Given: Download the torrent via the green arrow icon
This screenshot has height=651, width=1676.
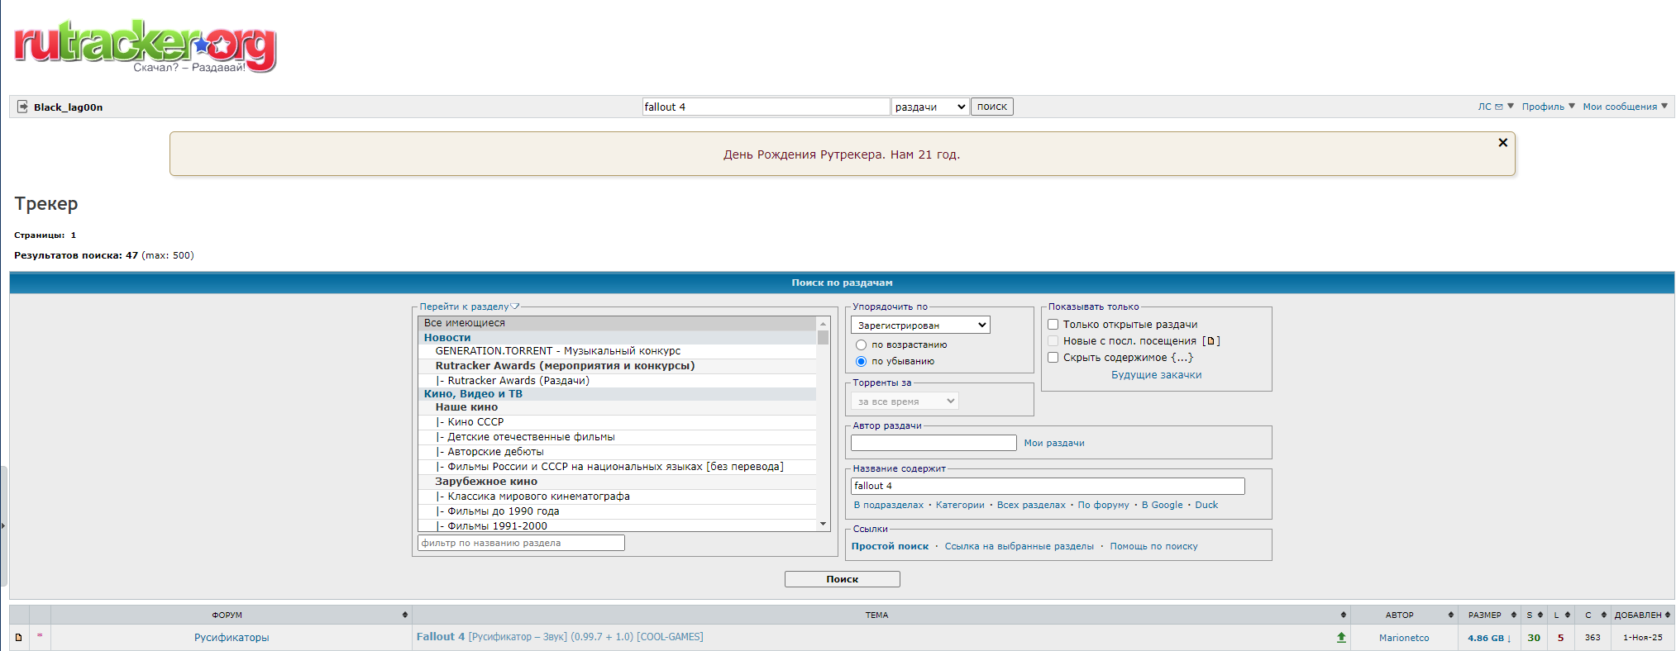Looking at the screenshot, I should pos(1341,637).
